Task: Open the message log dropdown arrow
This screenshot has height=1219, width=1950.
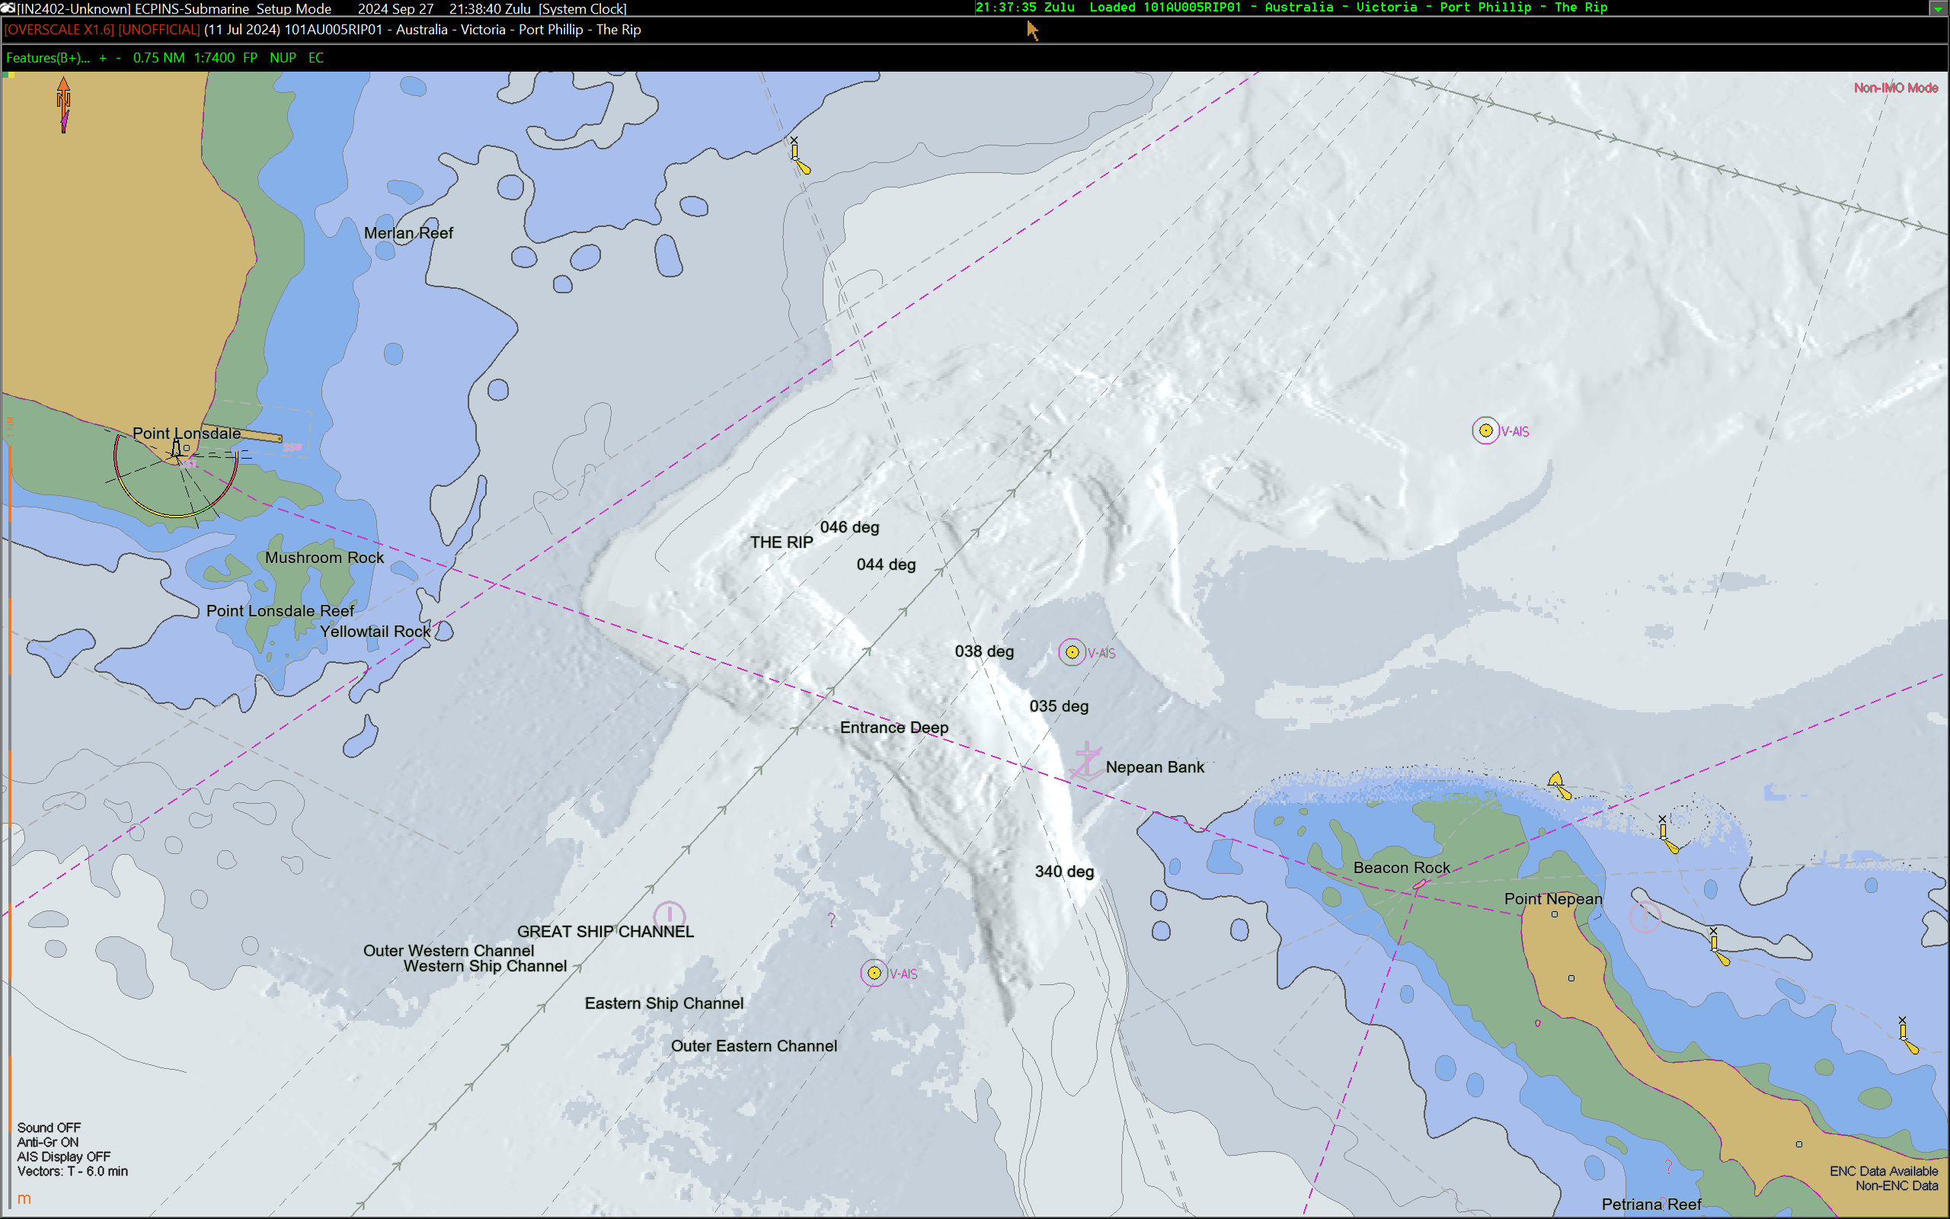Action: coord(1938,9)
